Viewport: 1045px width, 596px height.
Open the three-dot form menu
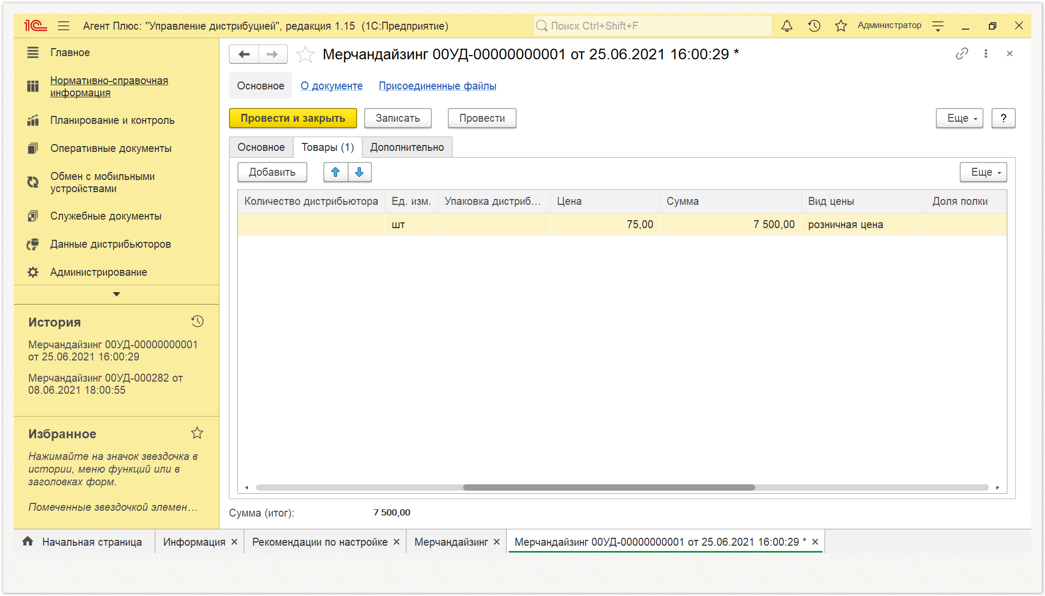click(986, 53)
